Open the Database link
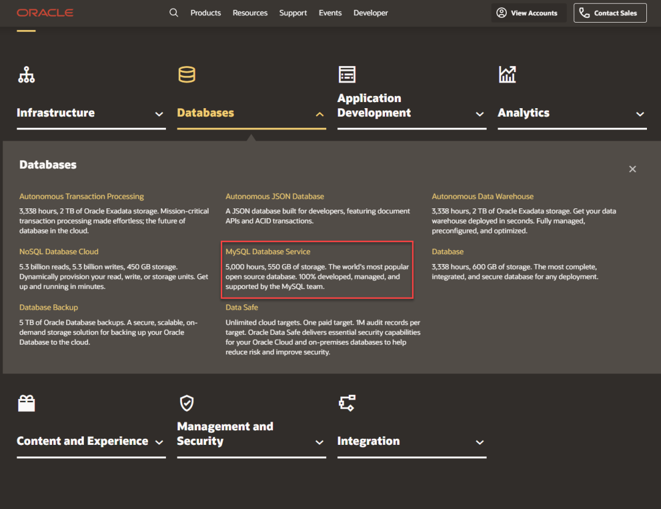This screenshot has width=661, height=509. click(x=447, y=252)
